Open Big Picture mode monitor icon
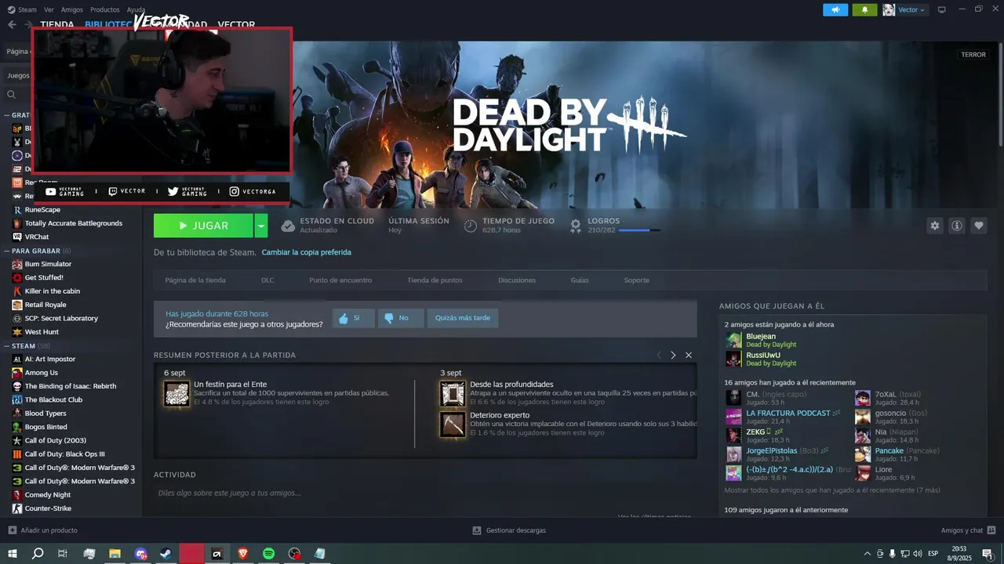 point(942,9)
